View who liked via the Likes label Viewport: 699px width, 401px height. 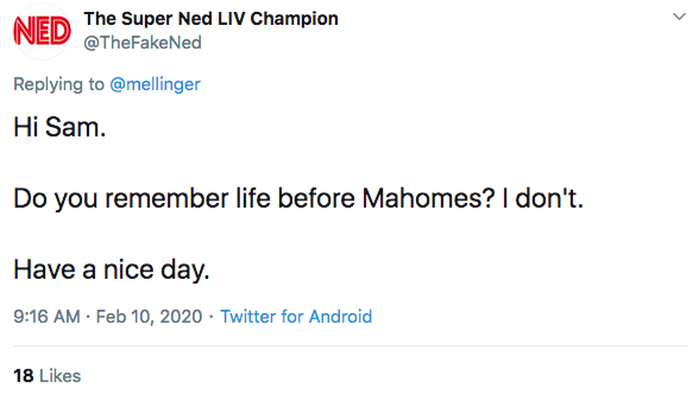tap(60, 375)
